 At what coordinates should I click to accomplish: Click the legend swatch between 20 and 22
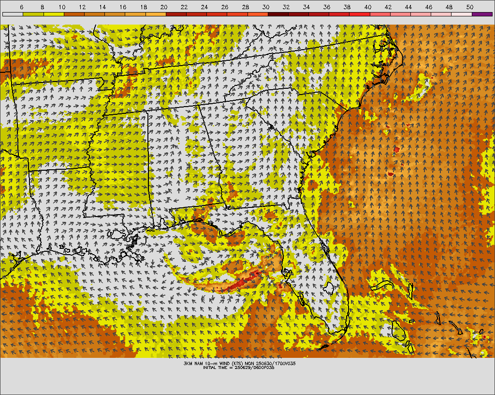pos(176,14)
